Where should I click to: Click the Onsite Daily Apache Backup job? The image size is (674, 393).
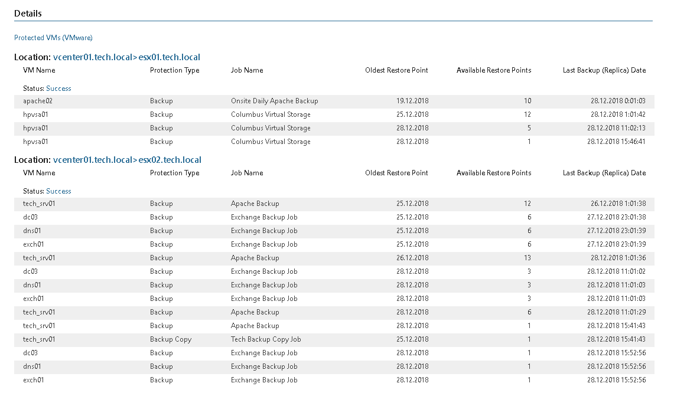(x=274, y=101)
